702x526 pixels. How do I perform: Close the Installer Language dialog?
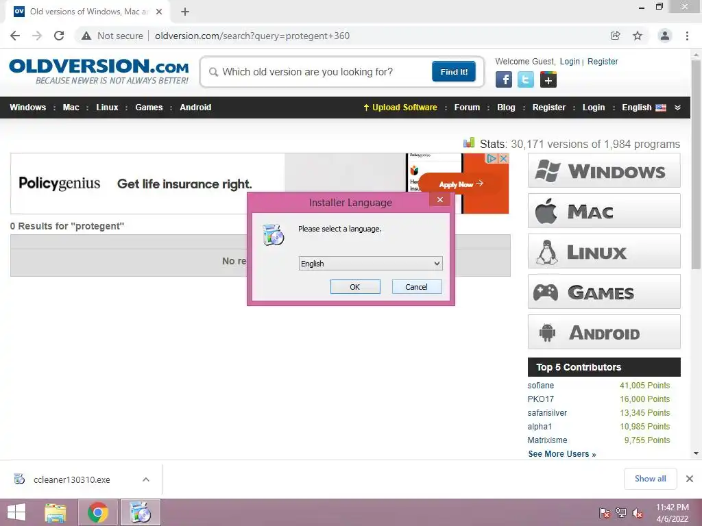click(440, 199)
